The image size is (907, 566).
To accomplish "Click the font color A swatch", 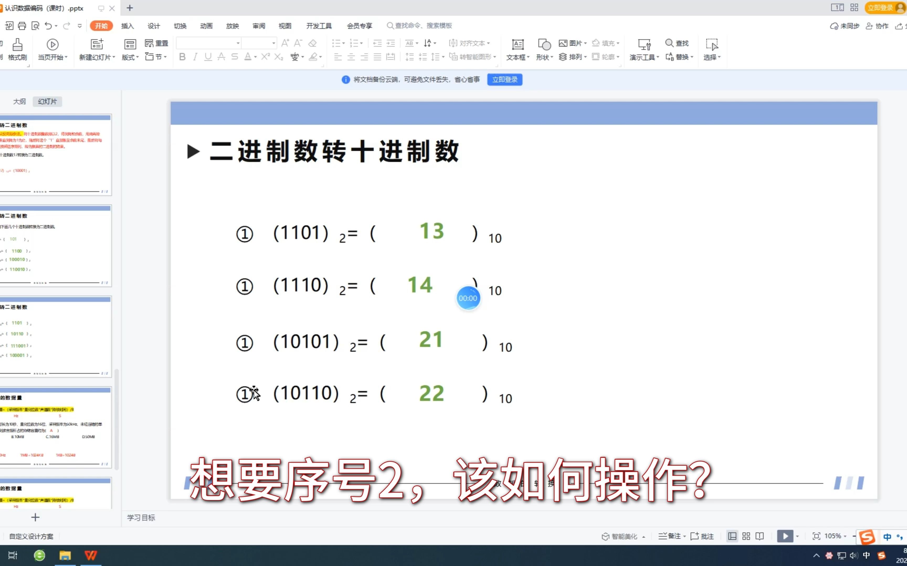I will pos(248,57).
